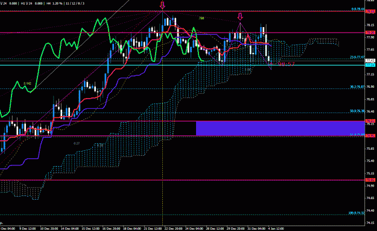The width and height of the screenshot is (377, 231).
Task: Click the 75.40 price axis label
Action: [x=370, y=161]
